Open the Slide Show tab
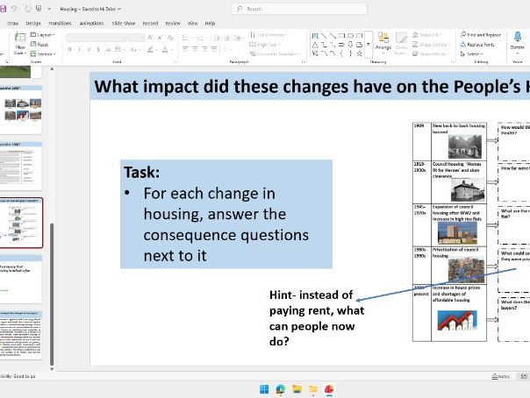 point(124,23)
